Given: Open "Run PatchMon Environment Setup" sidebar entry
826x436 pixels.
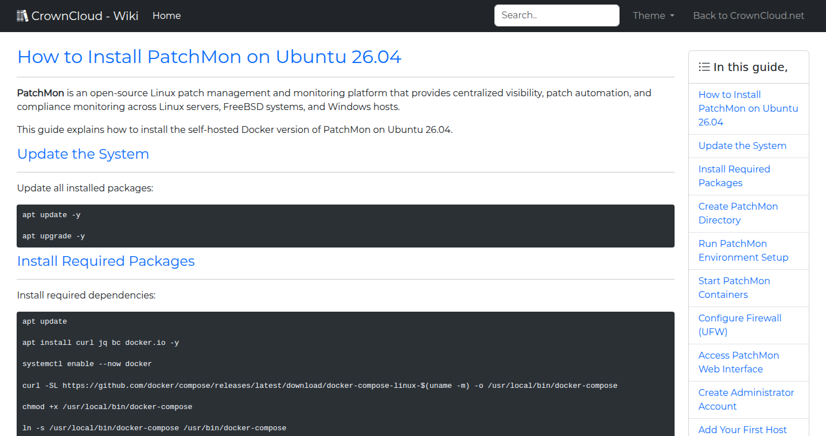Looking at the screenshot, I should click(x=743, y=250).
